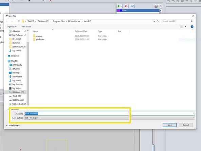The width and height of the screenshot is (201, 151).
Task: Click the Cancel button
Action: click(x=186, y=125)
